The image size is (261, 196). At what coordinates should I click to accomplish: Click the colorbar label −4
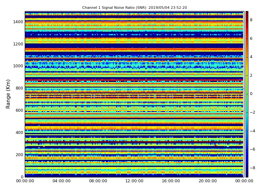(x=253, y=131)
